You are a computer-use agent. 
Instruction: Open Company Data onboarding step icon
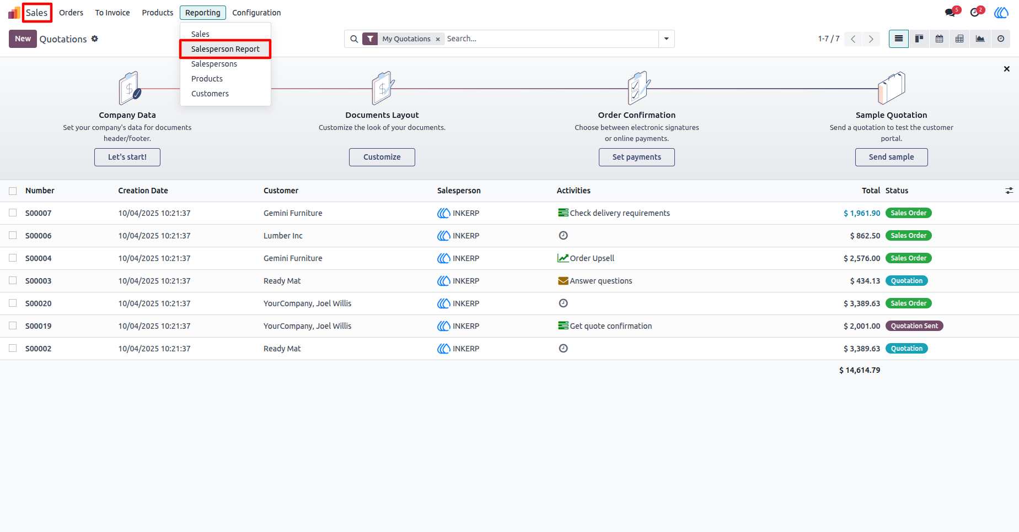point(130,88)
